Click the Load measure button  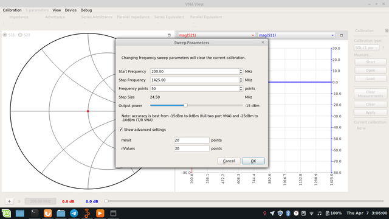[x=370, y=78]
